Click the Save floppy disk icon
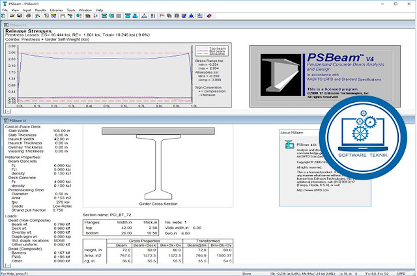This screenshot has height=276, width=417. tap(20, 16)
